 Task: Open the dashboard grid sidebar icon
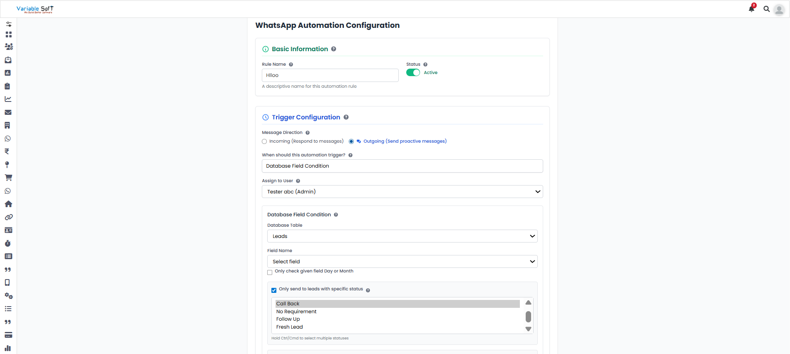tap(8, 35)
